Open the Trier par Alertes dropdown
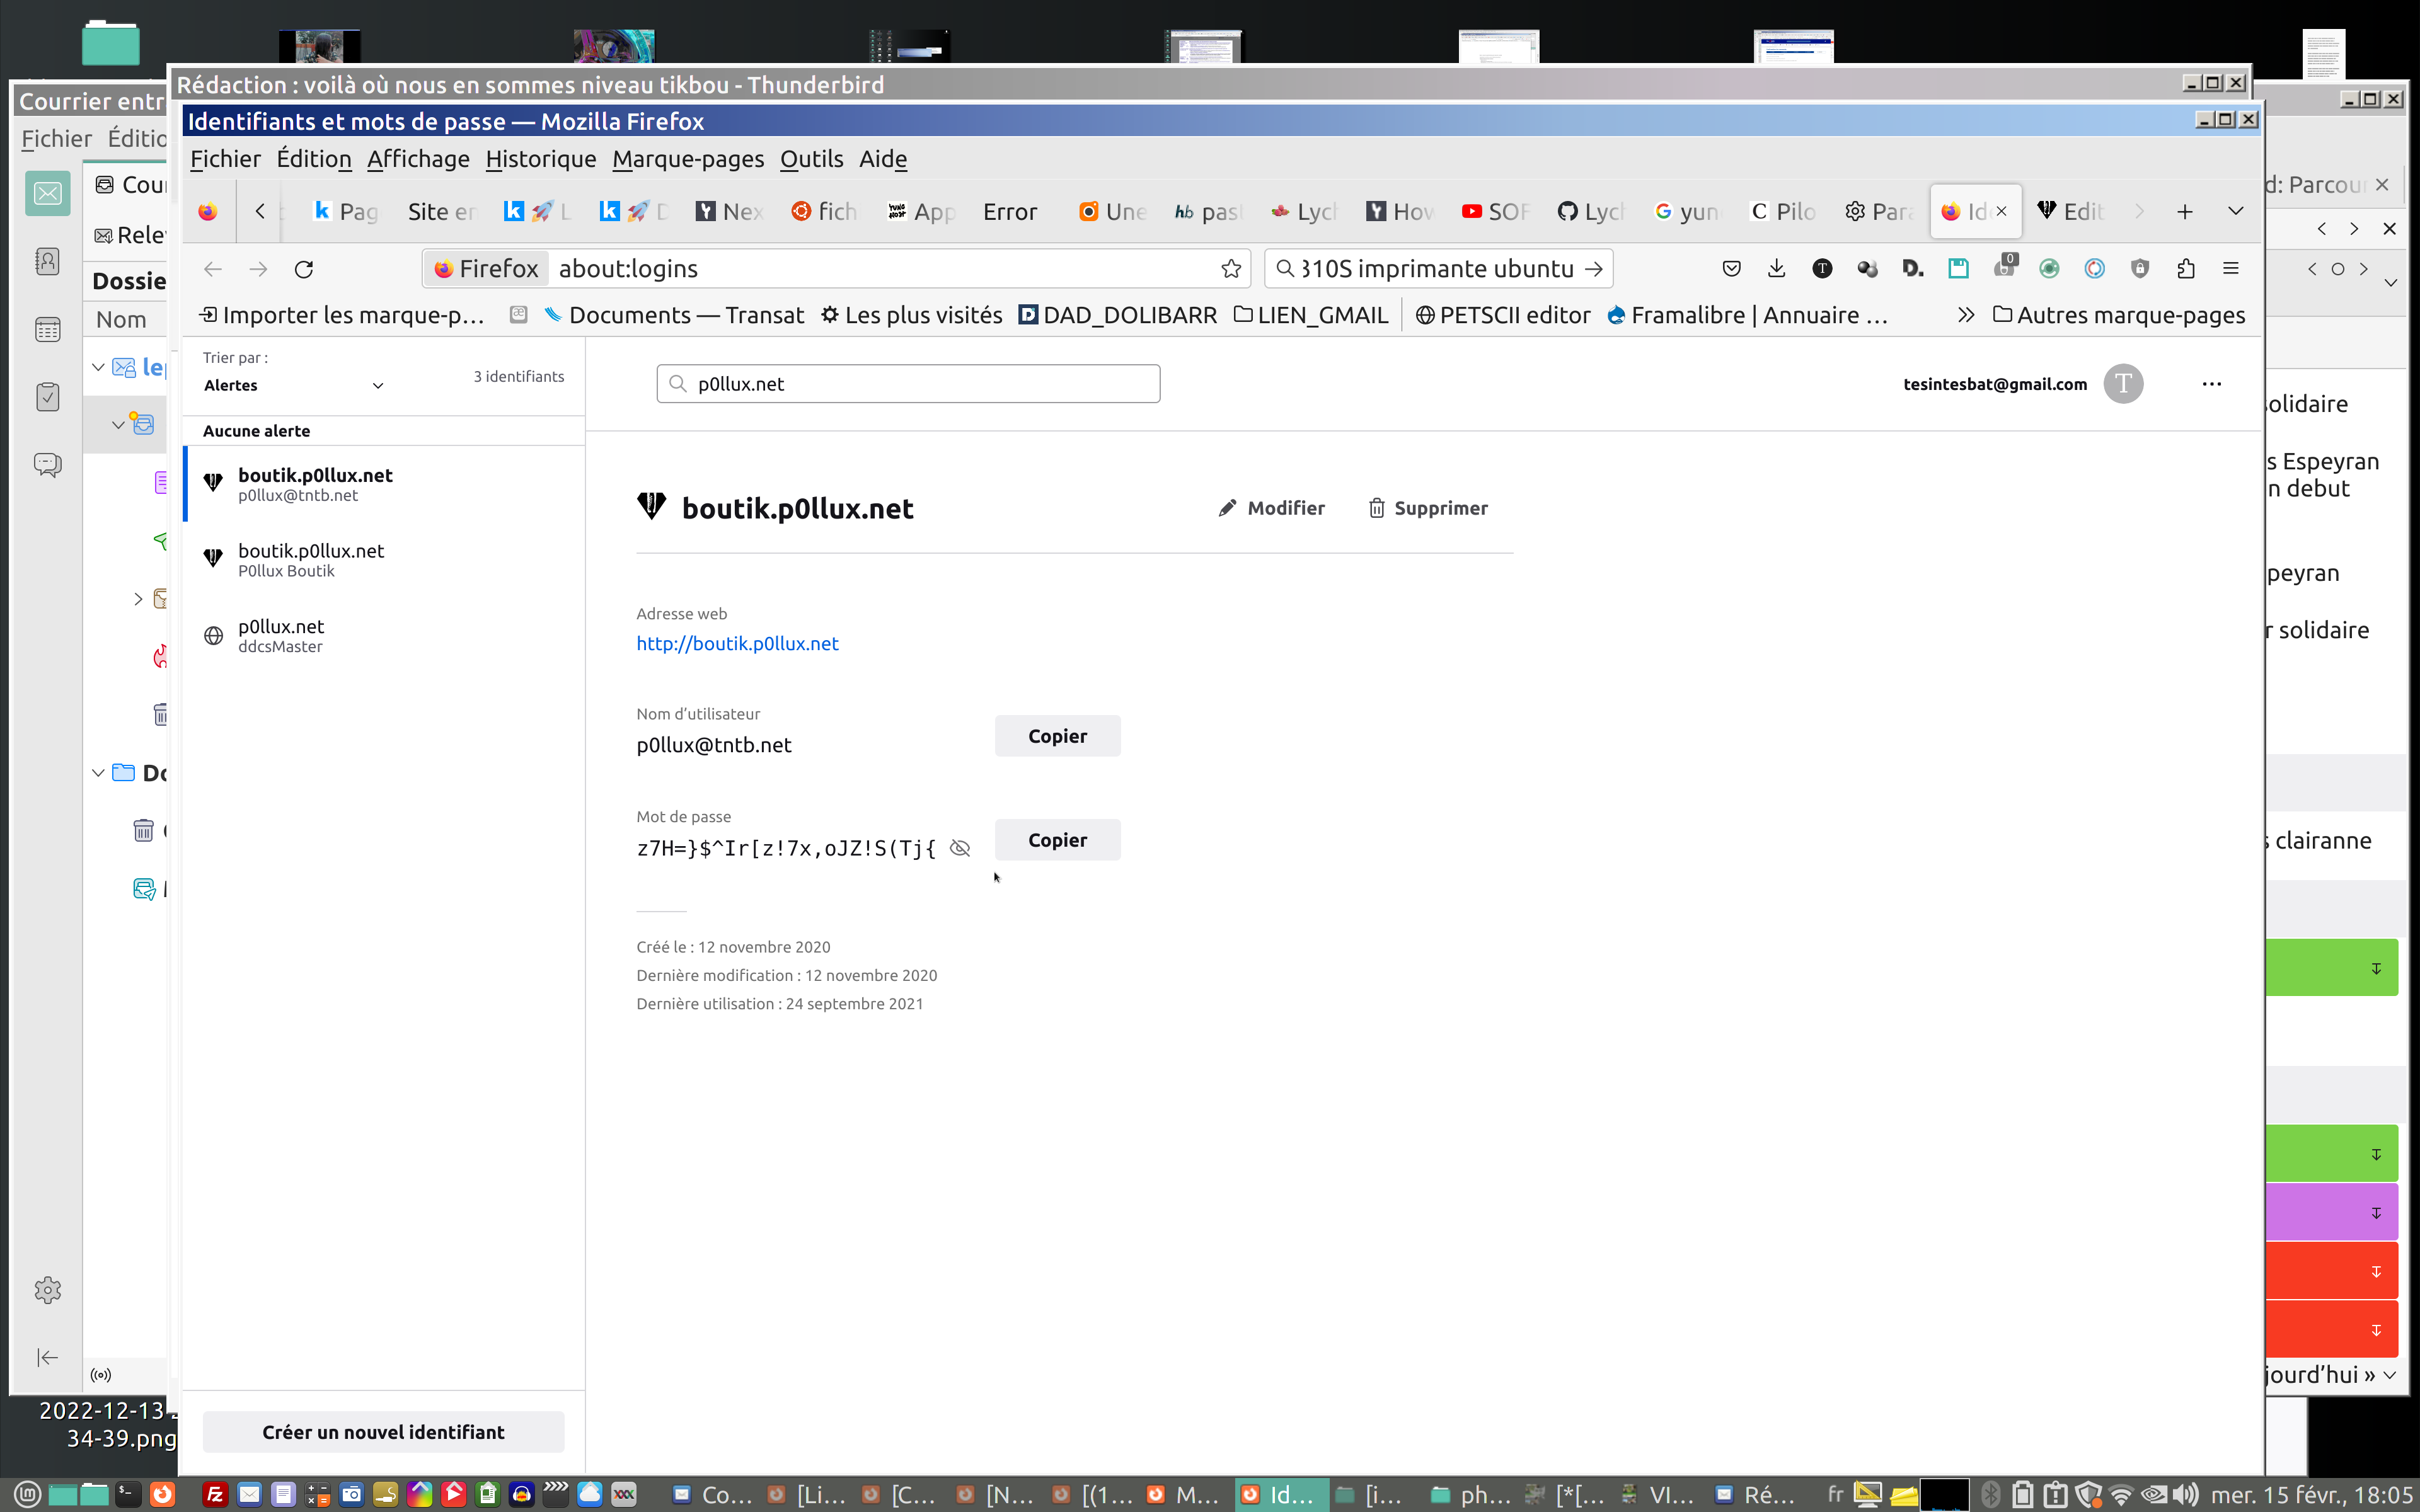 [292, 385]
